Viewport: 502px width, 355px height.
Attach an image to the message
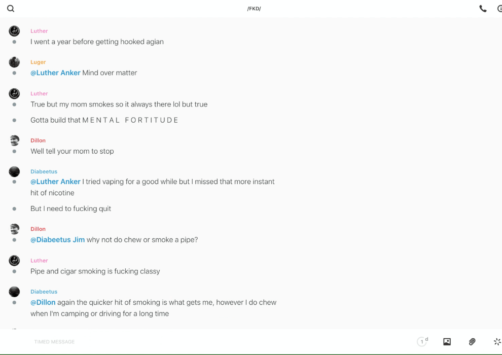point(447,342)
